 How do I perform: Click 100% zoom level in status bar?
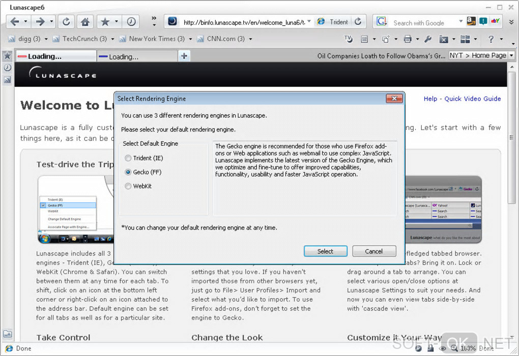468,348
